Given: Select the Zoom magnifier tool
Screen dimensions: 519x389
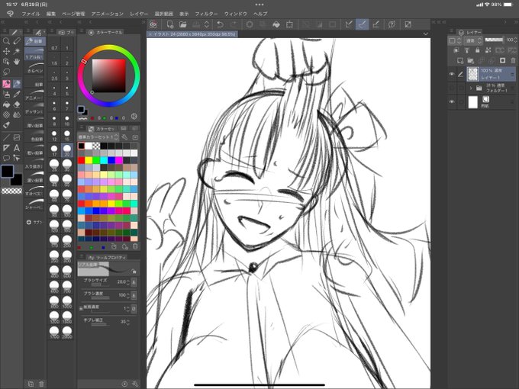Looking at the screenshot, I should tap(6, 41).
